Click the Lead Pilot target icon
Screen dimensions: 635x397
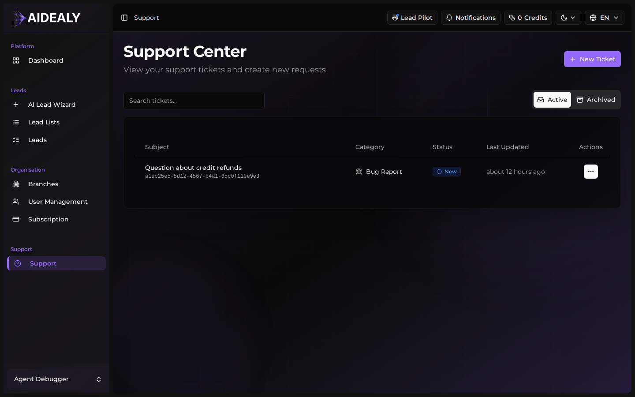click(x=395, y=18)
